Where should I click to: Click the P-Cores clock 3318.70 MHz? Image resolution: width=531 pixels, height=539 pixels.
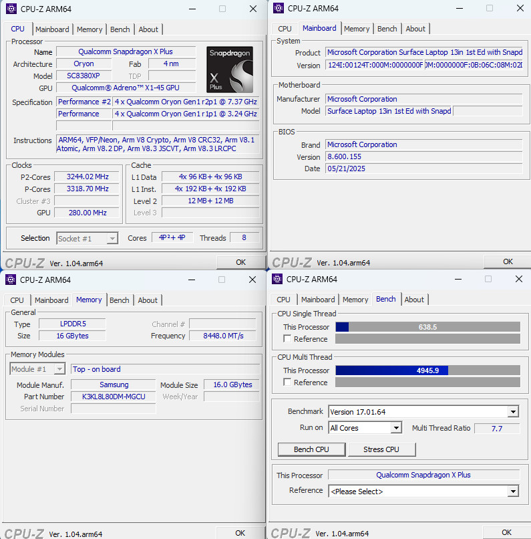87,189
